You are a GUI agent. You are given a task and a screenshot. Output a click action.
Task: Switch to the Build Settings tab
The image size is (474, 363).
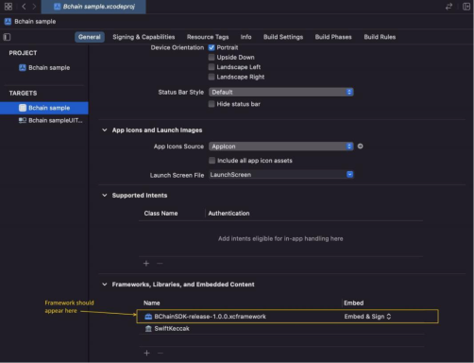click(283, 37)
